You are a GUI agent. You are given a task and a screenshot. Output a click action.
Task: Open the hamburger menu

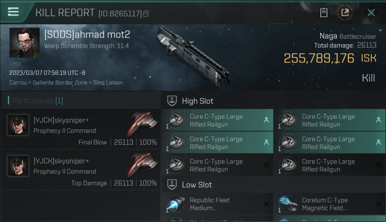(x=13, y=12)
